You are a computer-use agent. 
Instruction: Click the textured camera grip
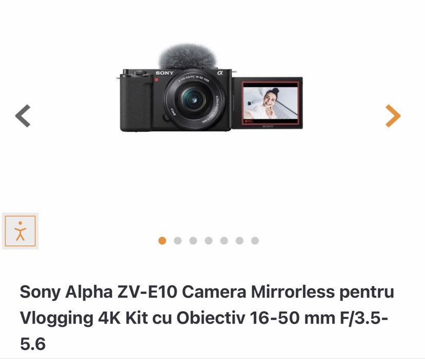pyautogui.click(x=136, y=103)
